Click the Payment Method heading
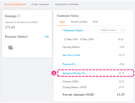 pyautogui.click(x=16, y=37)
